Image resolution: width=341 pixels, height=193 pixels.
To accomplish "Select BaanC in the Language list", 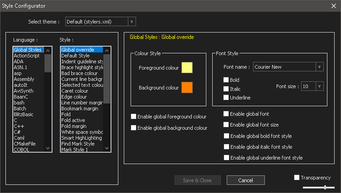I will coord(29,97).
